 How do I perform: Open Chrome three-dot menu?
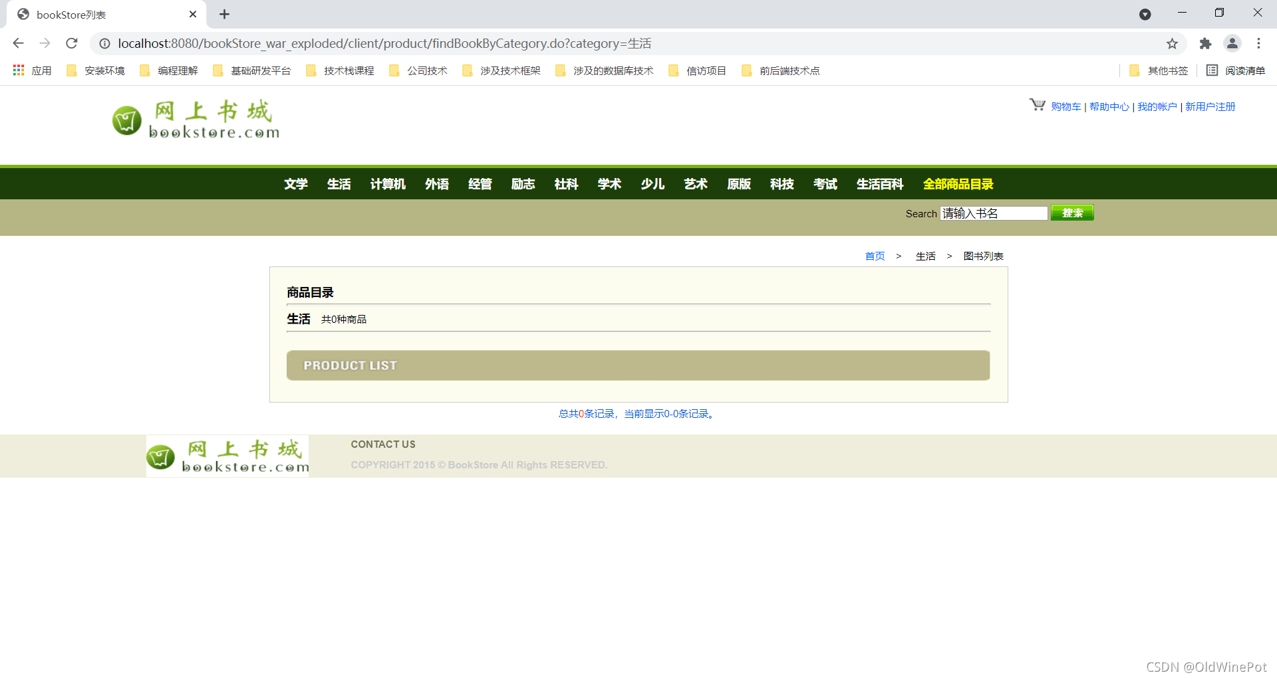click(1258, 43)
